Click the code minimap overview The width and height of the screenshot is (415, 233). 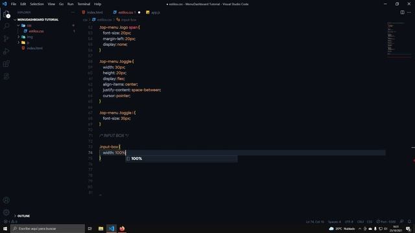point(399,39)
